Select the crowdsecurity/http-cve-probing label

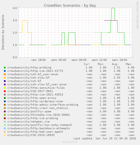pyautogui.click(x=33, y=118)
